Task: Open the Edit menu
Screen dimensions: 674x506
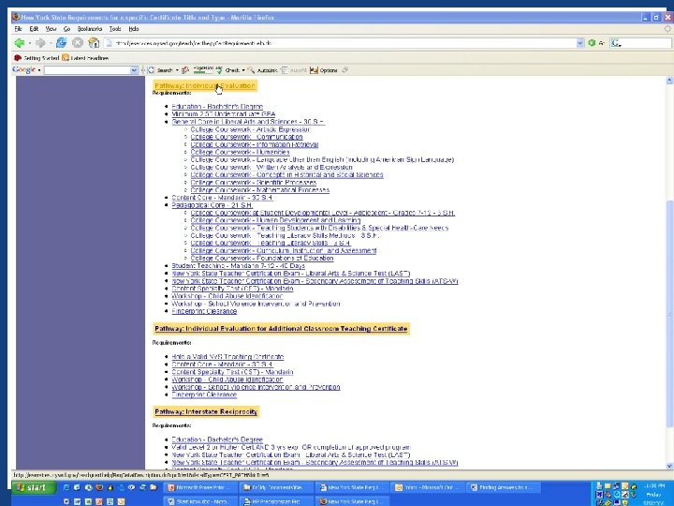Action: point(34,29)
